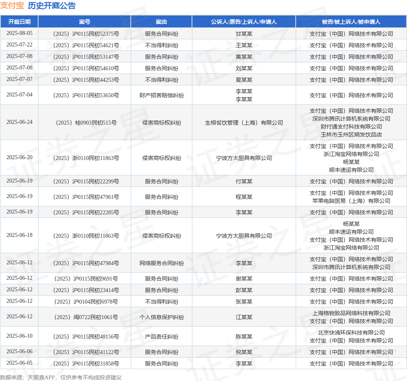This screenshot has height=381, width=407.
Task: Select plaintiff name 夏某某
Action: click(x=244, y=80)
